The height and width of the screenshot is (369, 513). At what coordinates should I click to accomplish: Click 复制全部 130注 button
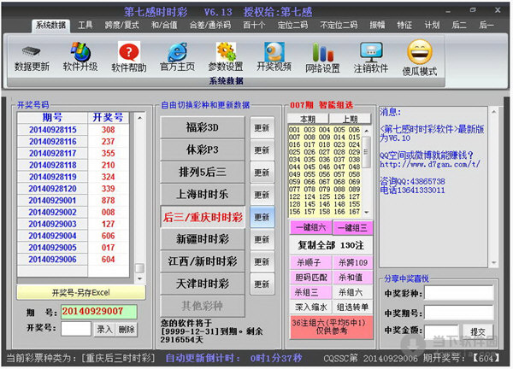pyautogui.click(x=331, y=245)
